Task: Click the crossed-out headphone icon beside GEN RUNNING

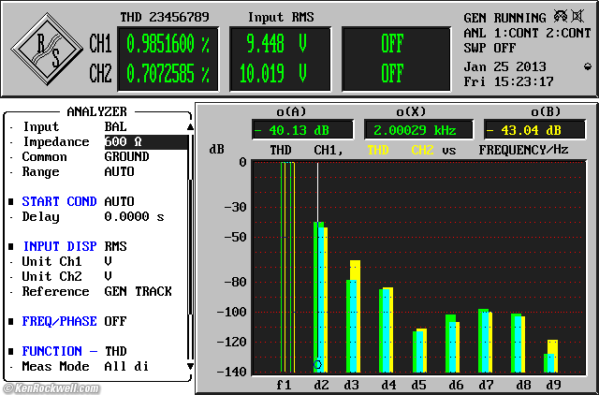Action: pyautogui.click(x=561, y=17)
